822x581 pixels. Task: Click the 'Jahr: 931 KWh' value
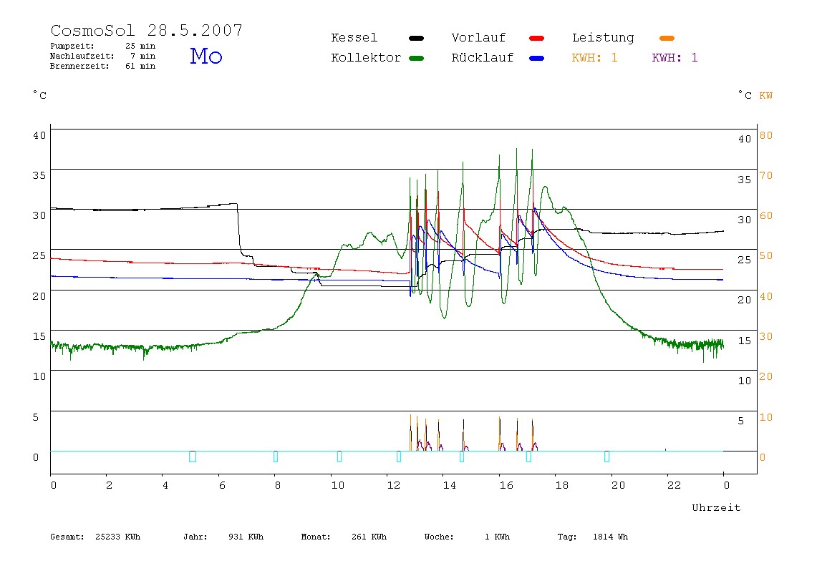pos(223,537)
